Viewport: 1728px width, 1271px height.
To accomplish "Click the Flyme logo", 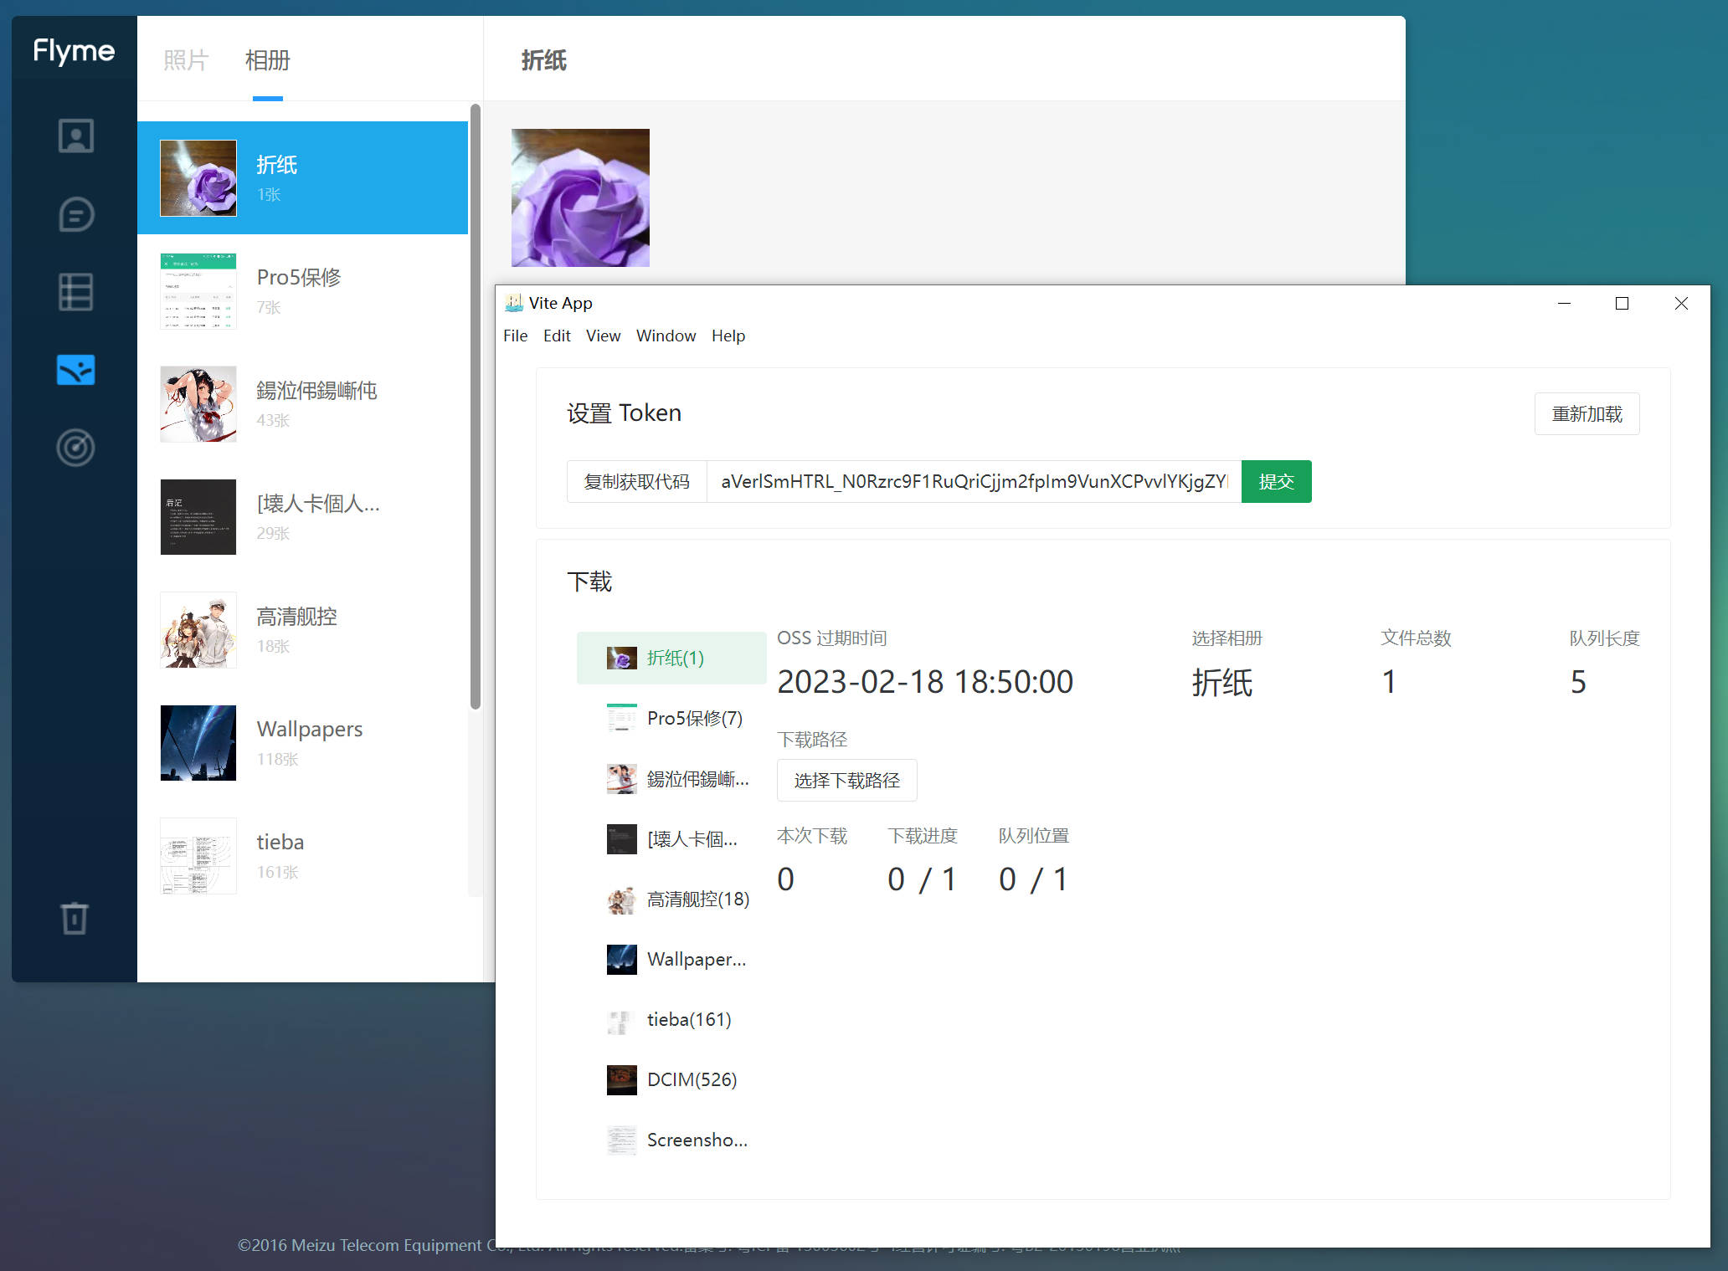I will (x=74, y=51).
